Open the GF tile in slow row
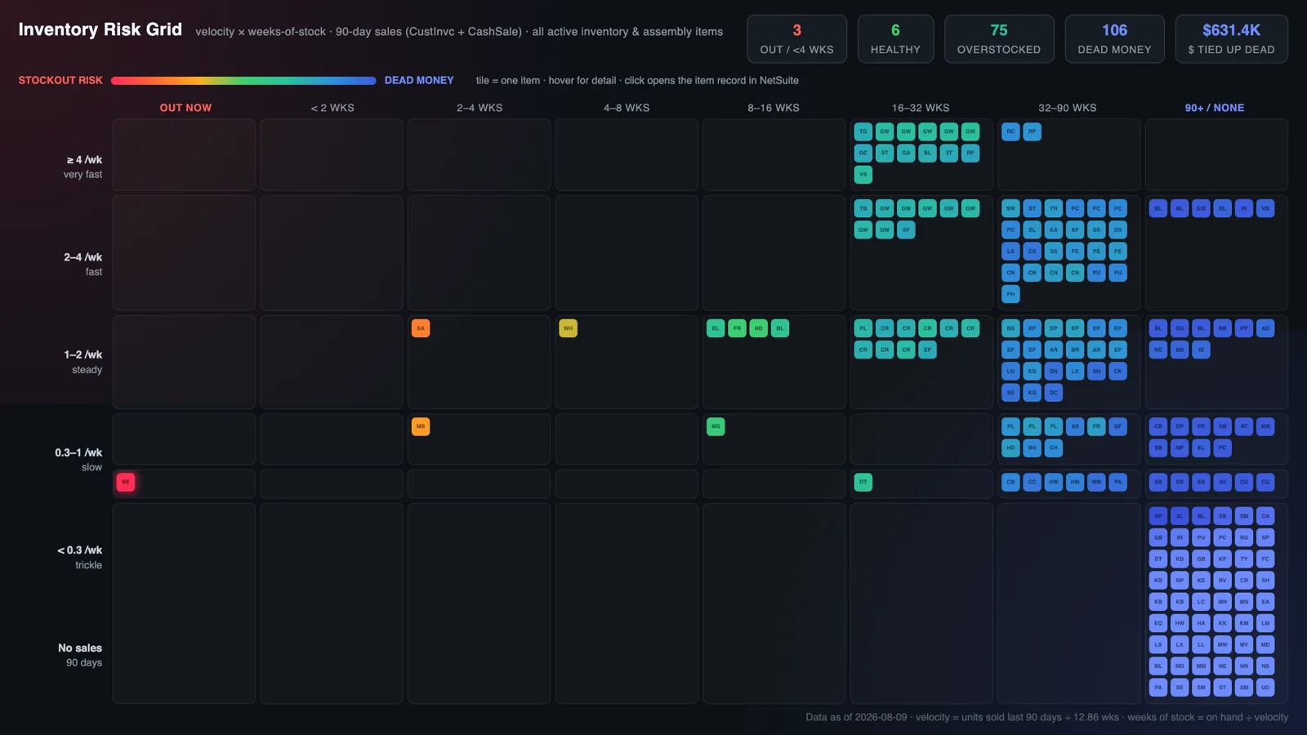1307x735 pixels. [x=1117, y=426]
